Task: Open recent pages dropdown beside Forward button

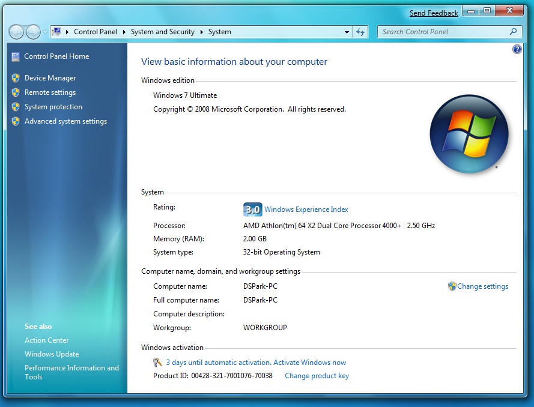Action: [x=45, y=32]
